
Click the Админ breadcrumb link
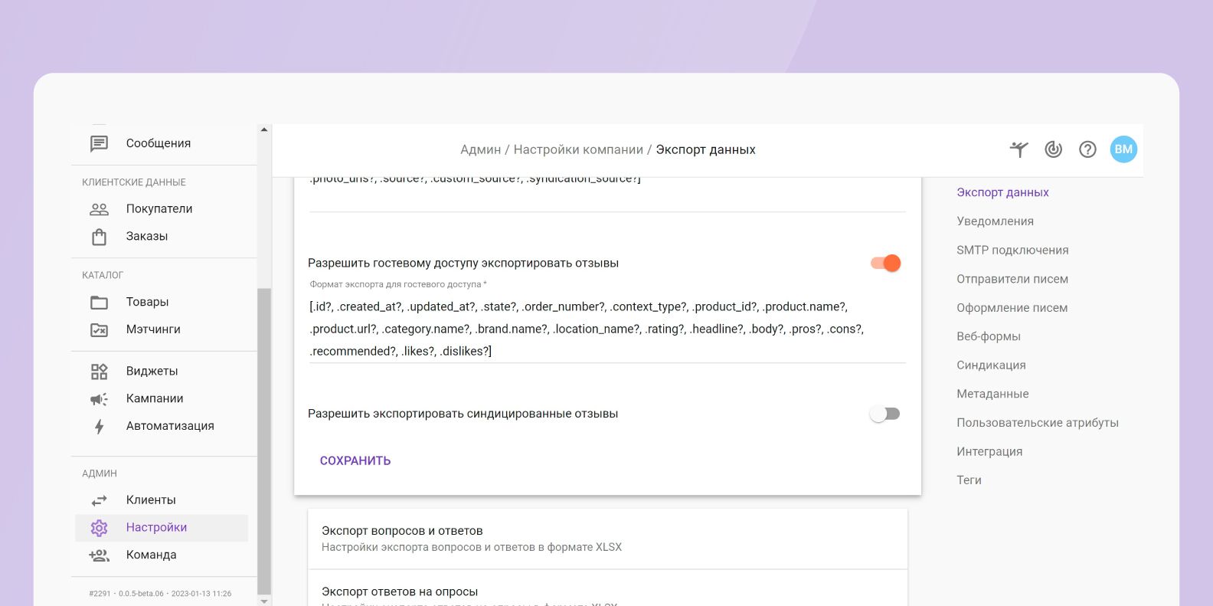(480, 149)
